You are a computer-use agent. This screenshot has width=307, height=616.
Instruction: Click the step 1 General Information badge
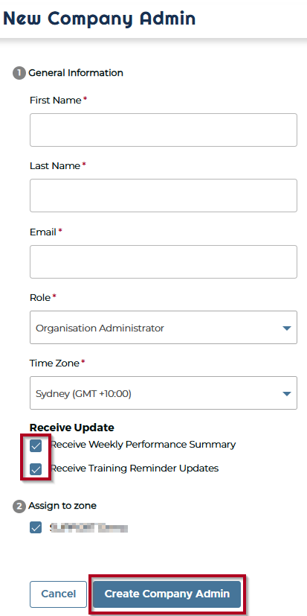19,73
